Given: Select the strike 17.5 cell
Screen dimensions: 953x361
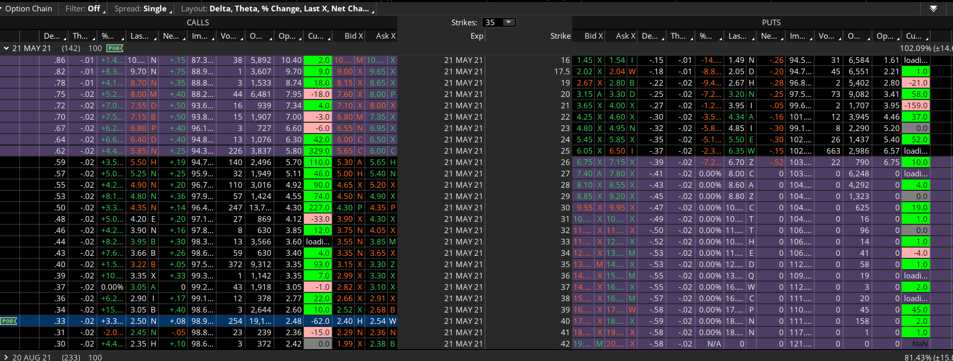Looking at the screenshot, I should [x=562, y=72].
